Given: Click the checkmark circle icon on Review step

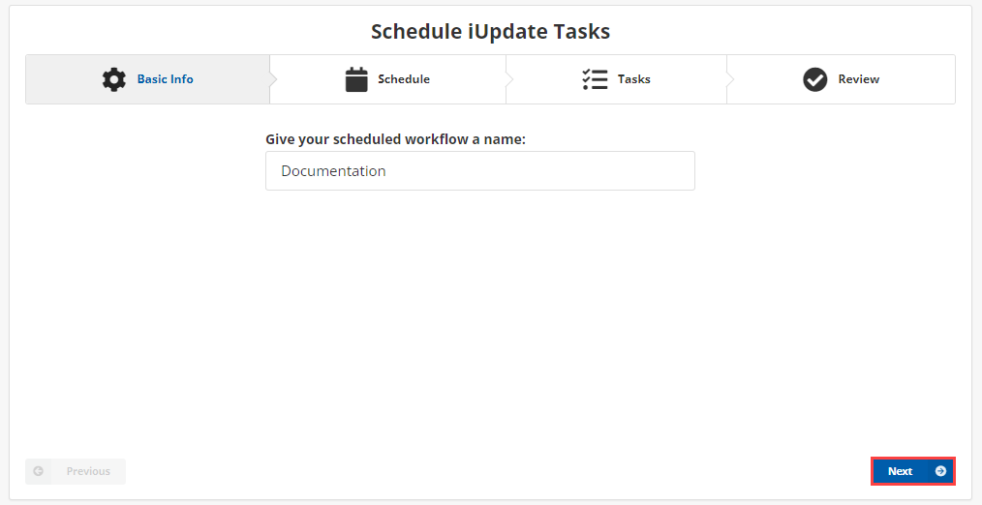Looking at the screenshot, I should click(814, 79).
